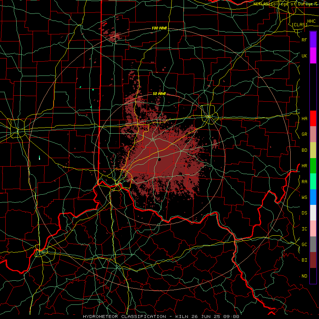Click the WS legend label

pos(304,197)
